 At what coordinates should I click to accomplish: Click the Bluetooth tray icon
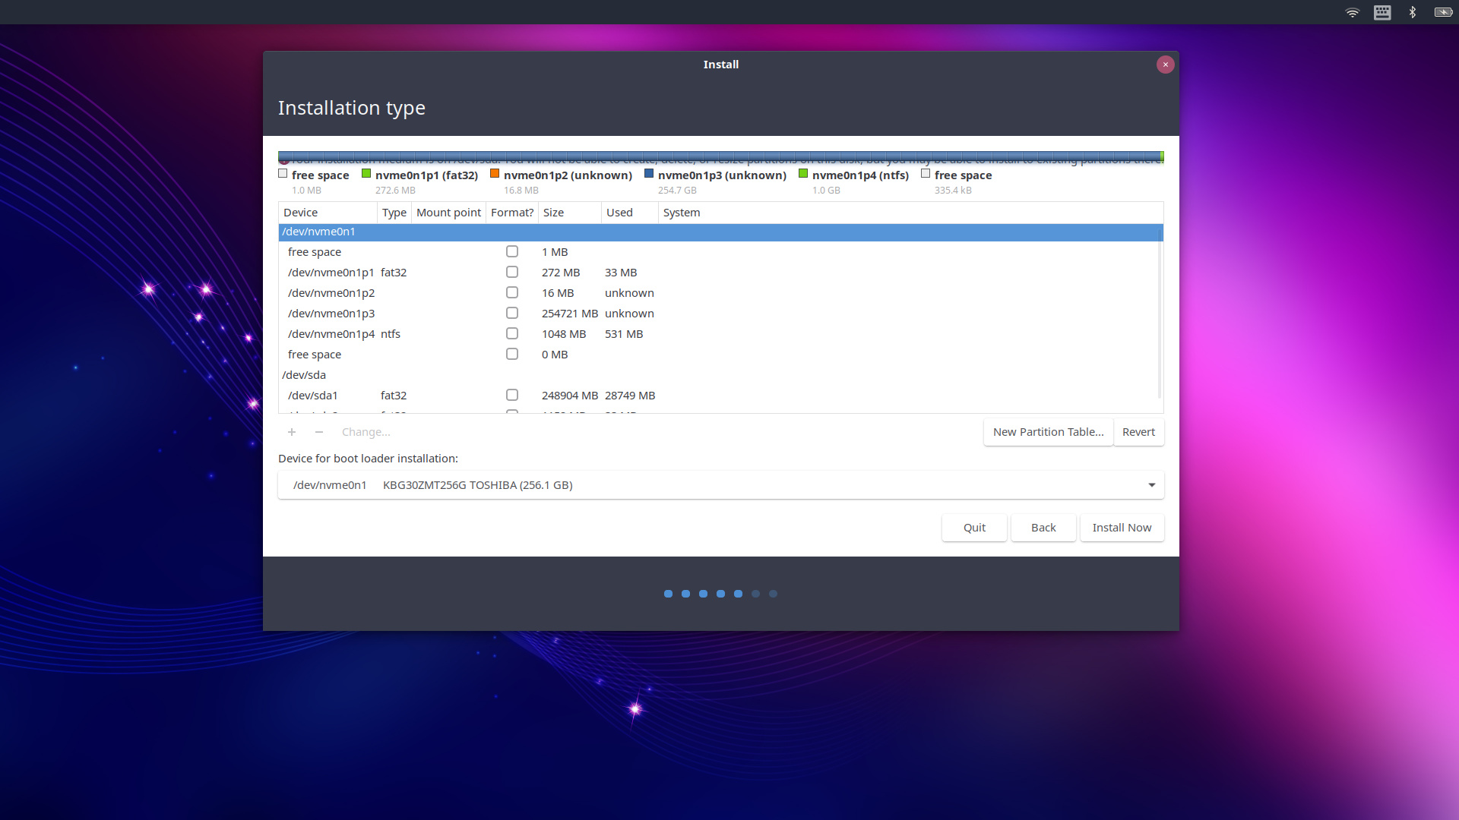1413,12
